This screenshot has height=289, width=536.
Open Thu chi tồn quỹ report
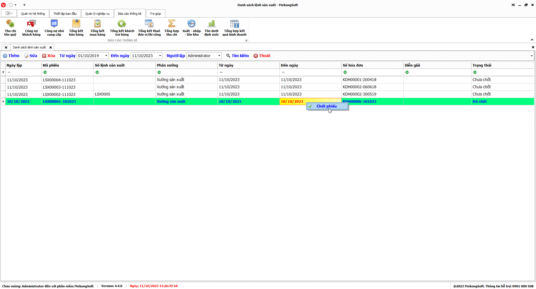10,28
